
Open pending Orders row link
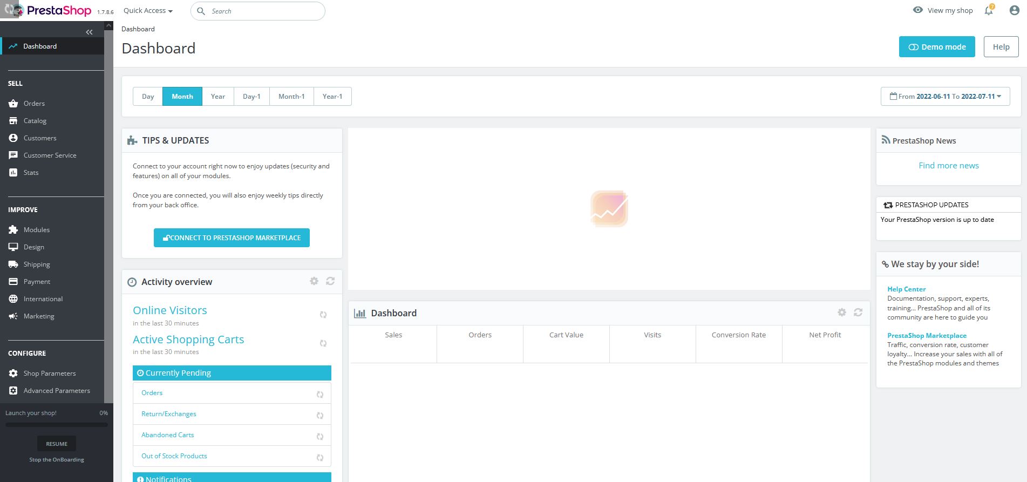tap(152, 393)
